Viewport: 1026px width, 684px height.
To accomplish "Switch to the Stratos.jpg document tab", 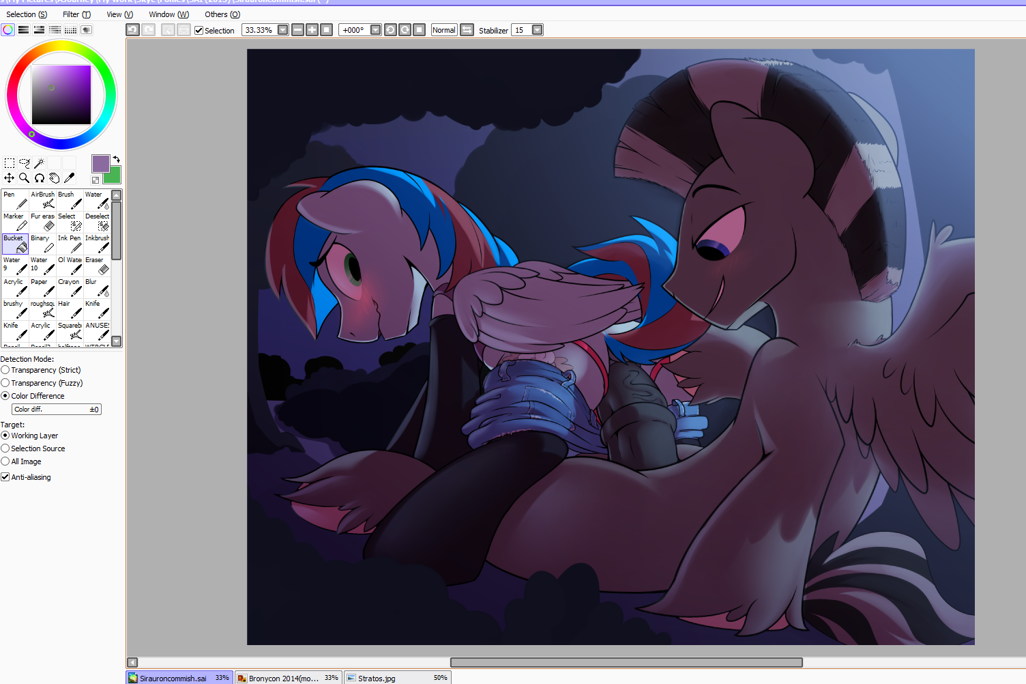I will 397,678.
